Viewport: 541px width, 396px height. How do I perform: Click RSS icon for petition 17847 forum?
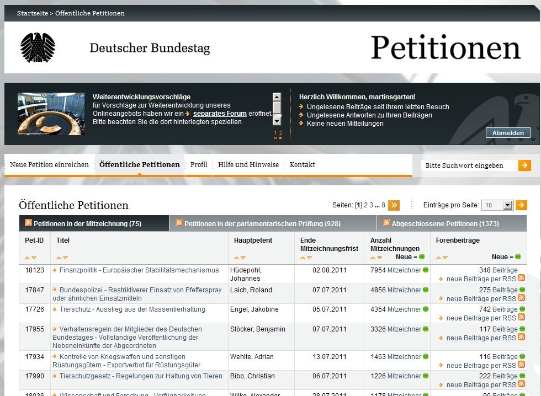click(x=521, y=298)
